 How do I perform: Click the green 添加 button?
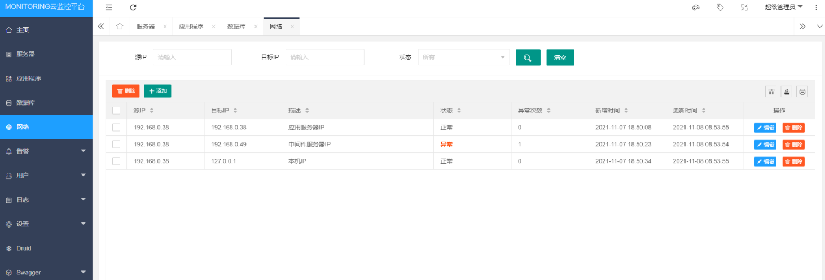tap(157, 91)
